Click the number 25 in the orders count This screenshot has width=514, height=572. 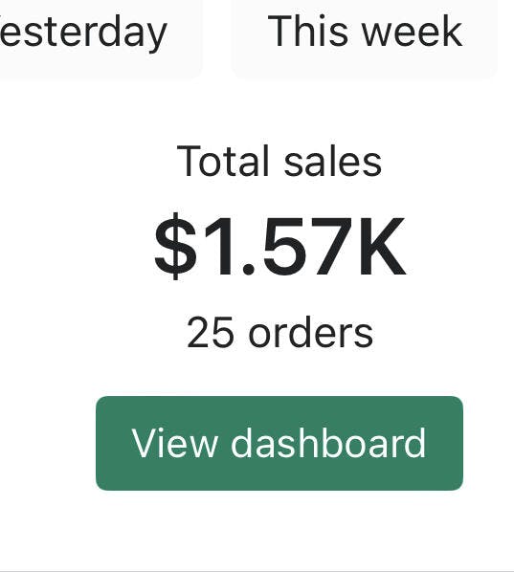(210, 333)
